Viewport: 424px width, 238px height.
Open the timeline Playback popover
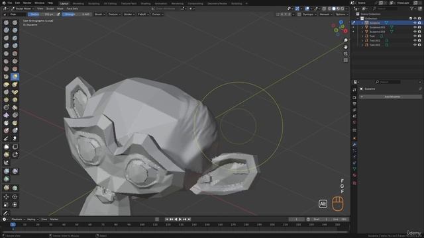(18, 219)
